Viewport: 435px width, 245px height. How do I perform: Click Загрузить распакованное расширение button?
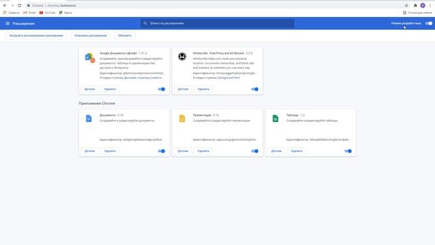(x=36, y=35)
